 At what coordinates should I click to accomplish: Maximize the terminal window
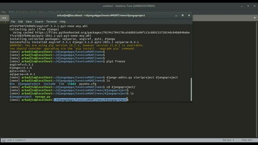[x=183, y=15]
